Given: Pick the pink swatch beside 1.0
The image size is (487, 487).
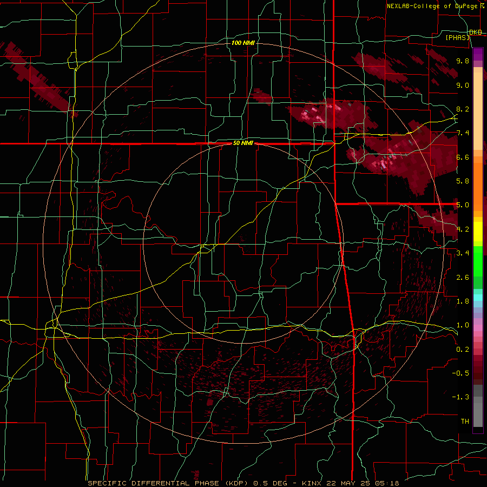Looking at the screenshot, I should 478,328.
